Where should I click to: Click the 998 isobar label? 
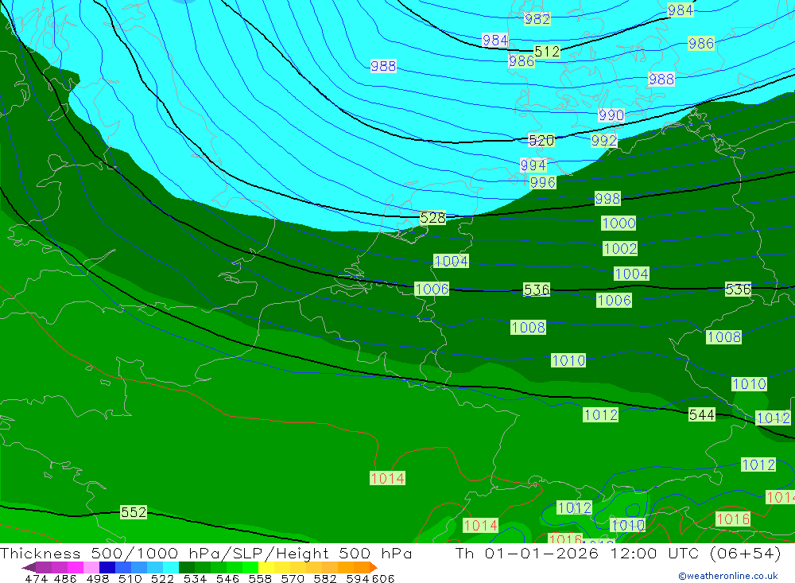[x=607, y=198]
